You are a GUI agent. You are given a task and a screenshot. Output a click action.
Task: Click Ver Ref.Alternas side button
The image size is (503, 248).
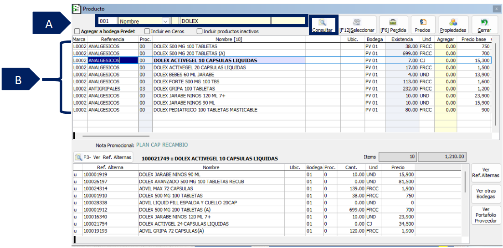point(486,172)
